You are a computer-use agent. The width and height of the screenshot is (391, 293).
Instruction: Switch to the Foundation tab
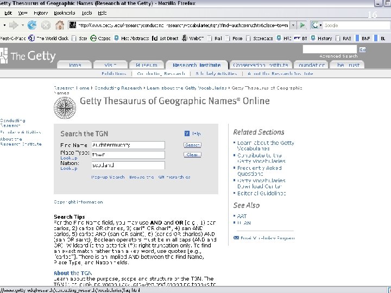[x=312, y=65]
